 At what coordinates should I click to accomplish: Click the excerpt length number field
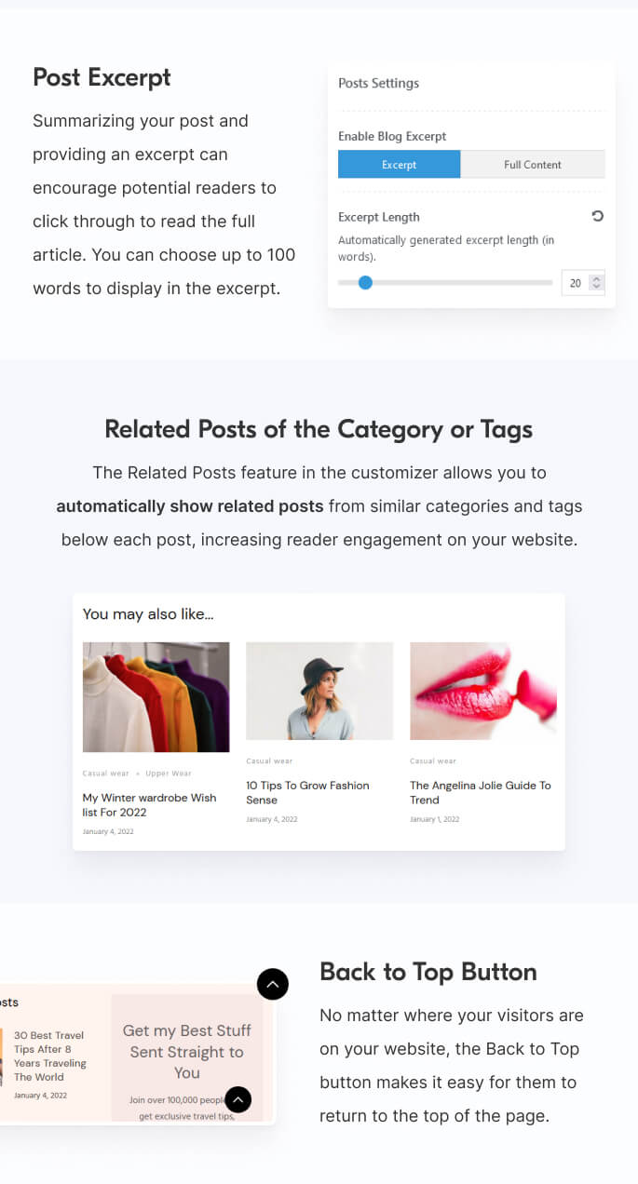coord(576,283)
